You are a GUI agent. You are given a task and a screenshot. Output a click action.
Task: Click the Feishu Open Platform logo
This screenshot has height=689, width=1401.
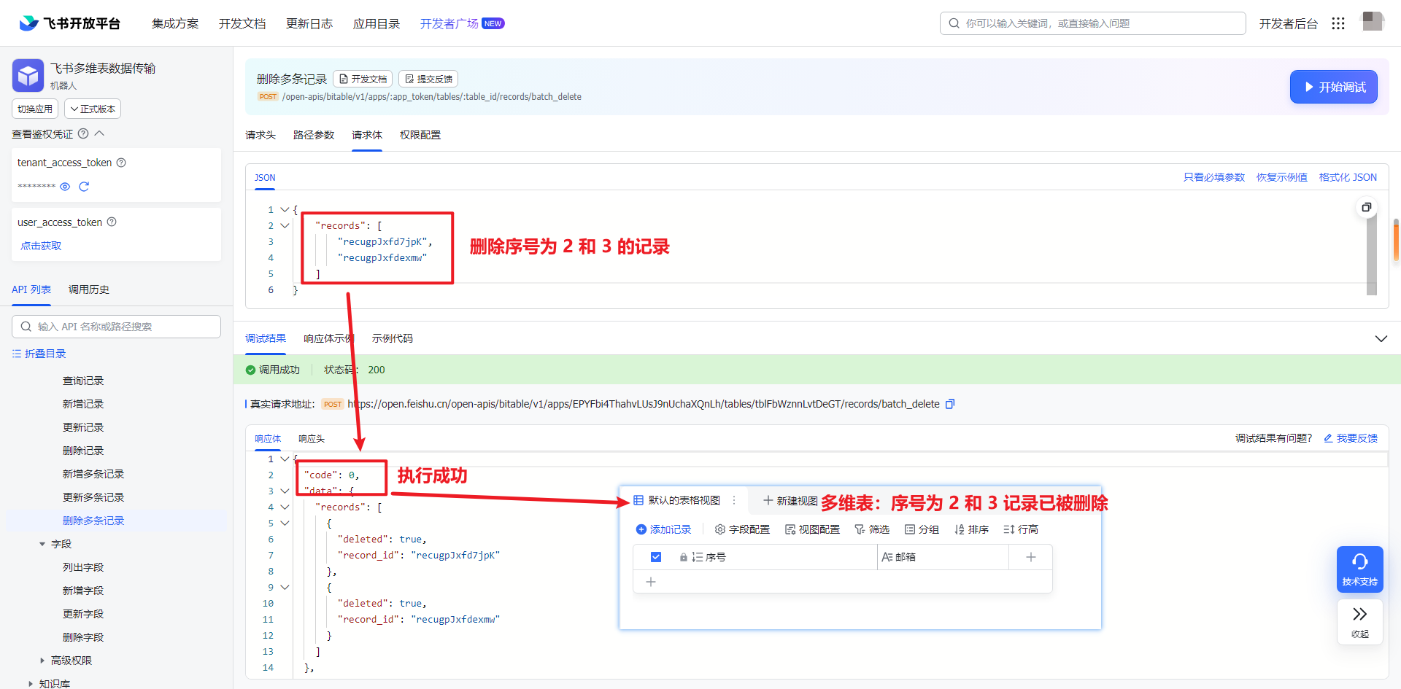69,23
